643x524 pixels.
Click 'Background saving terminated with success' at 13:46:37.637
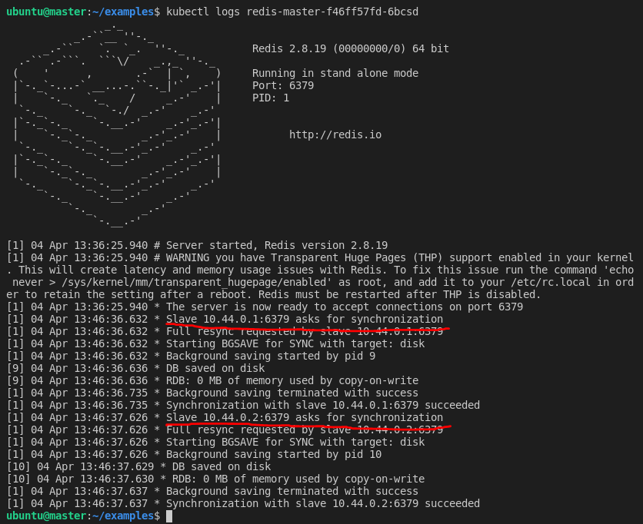(x=212, y=491)
